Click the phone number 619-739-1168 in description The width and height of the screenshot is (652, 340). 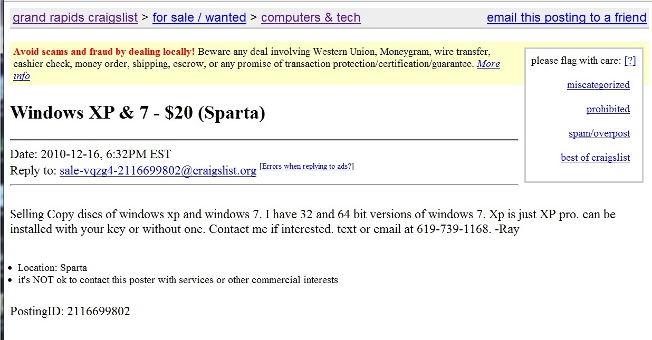(453, 229)
